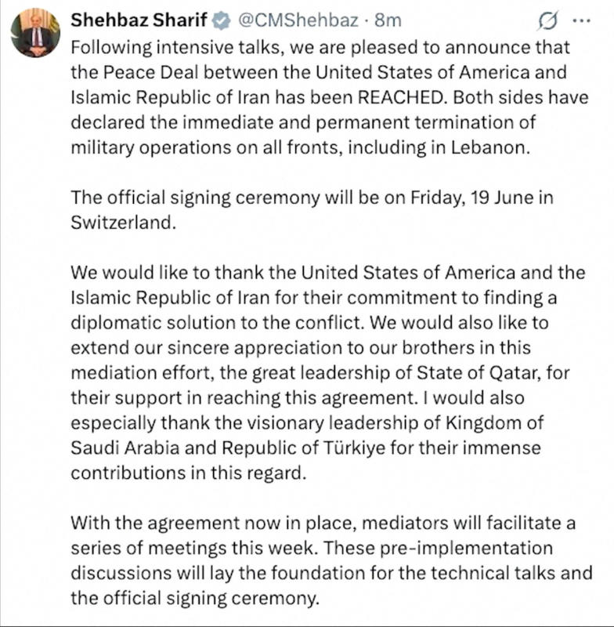Open the Grok explain-this-post icon
This screenshot has height=627, width=614.
(547, 21)
